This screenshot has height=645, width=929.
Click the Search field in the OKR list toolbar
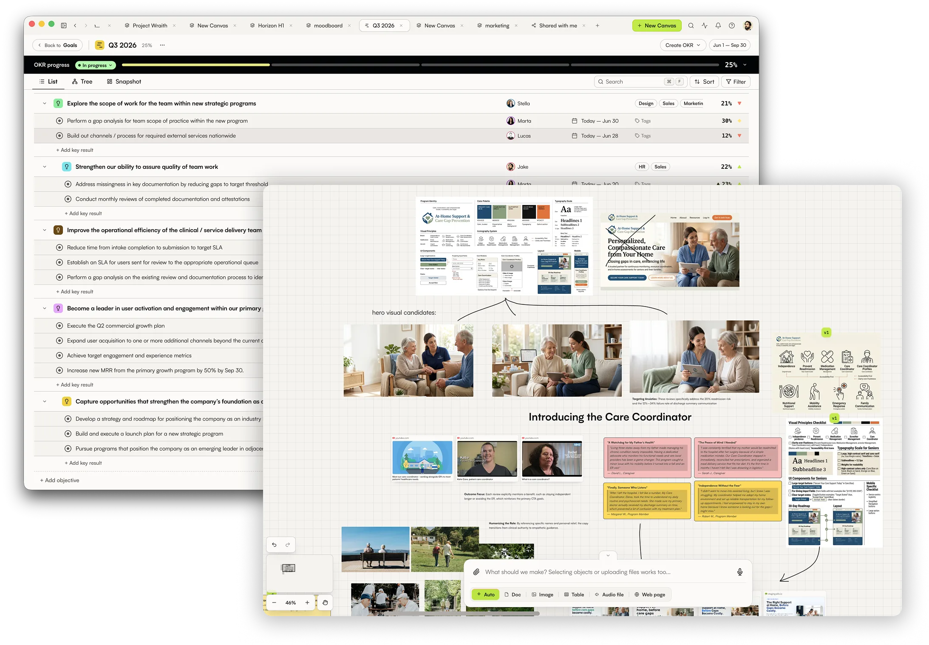pos(640,82)
